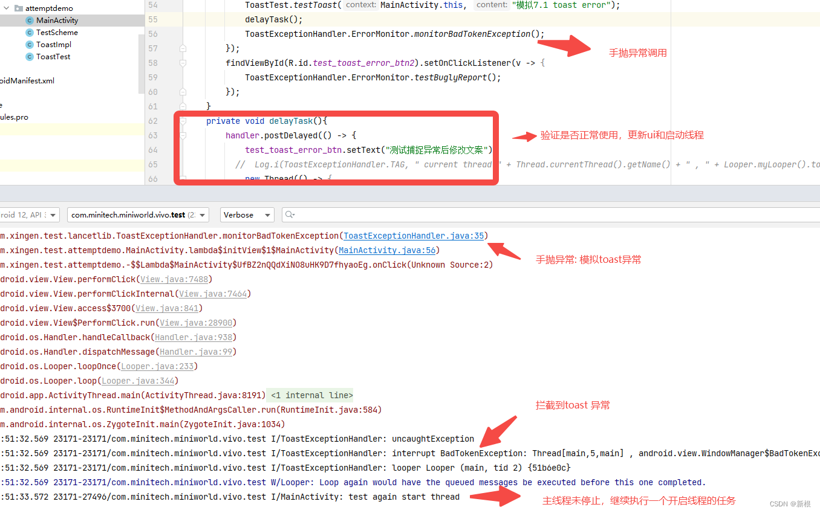Click ActivityThread.java:8191 in stack trace
Screen dimensions: 820x513
click(x=203, y=395)
